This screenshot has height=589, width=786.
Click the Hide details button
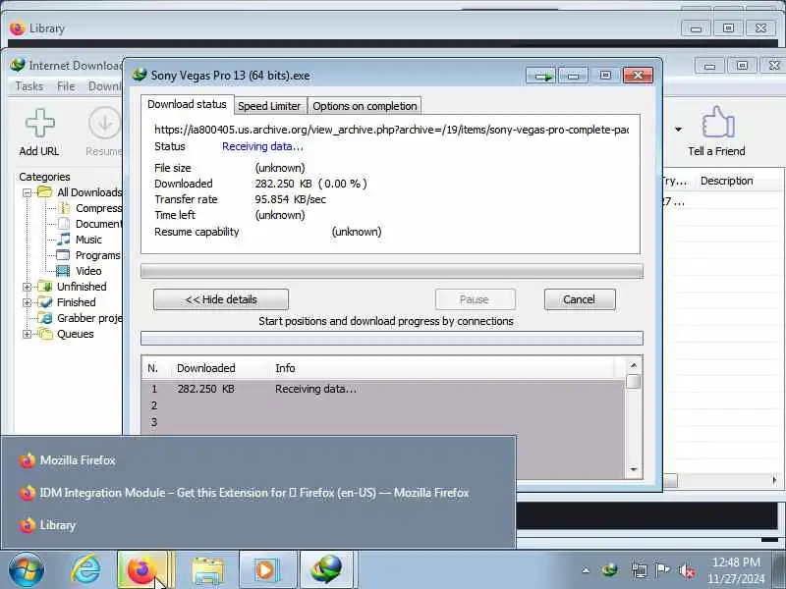(221, 299)
